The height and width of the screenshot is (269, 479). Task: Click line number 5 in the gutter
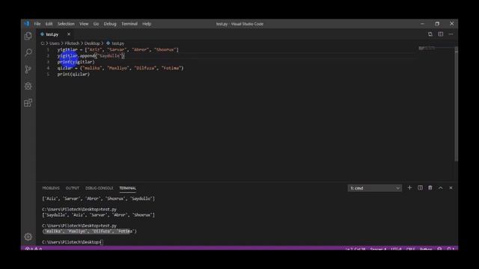pyautogui.click(x=48, y=74)
